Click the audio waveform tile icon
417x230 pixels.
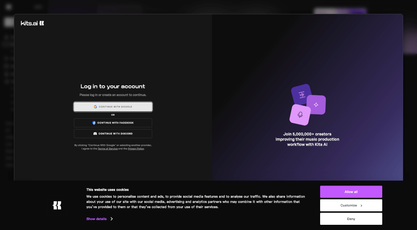click(301, 94)
